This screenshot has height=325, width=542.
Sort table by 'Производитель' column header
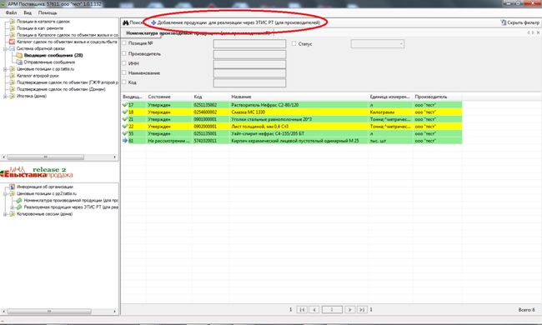(x=437, y=97)
